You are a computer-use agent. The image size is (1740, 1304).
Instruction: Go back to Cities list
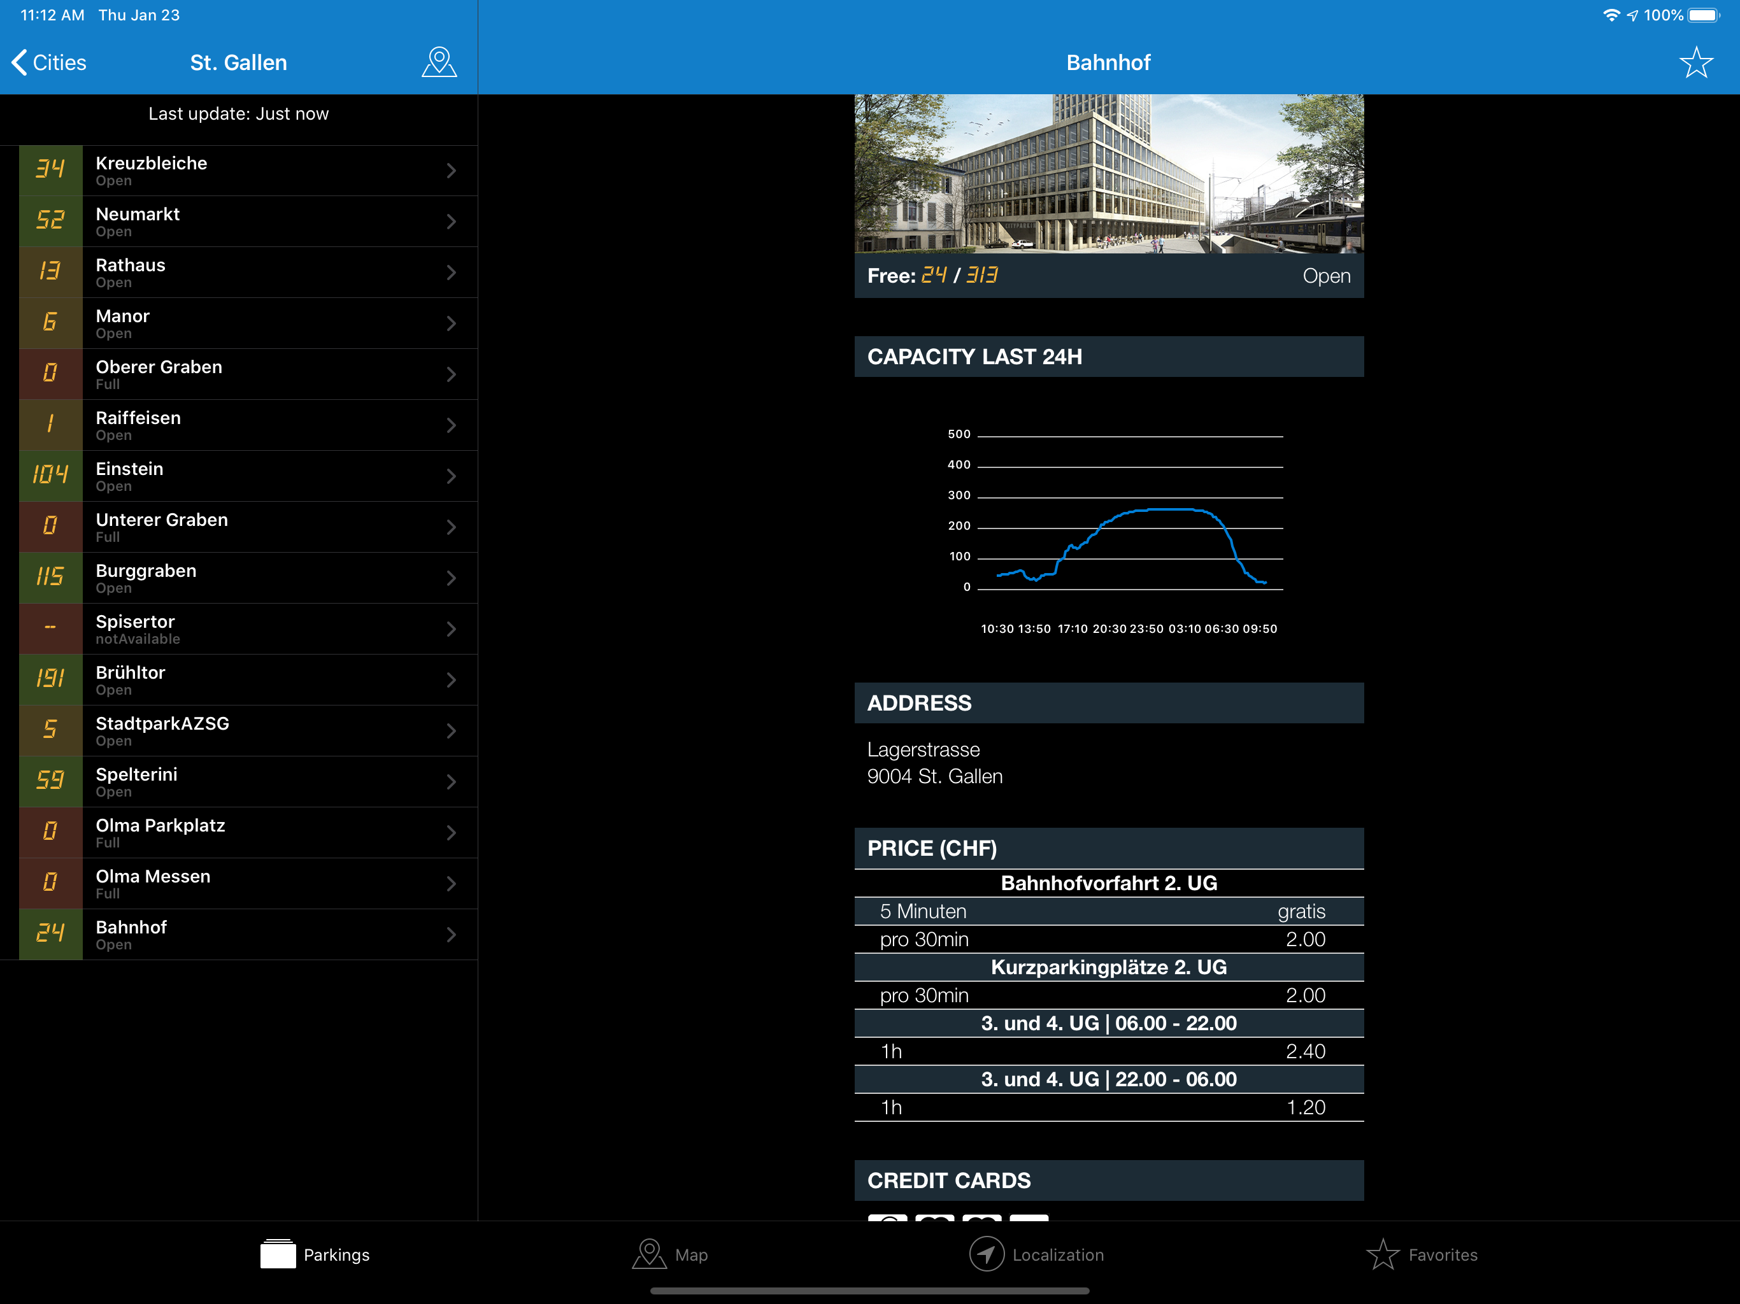(49, 62)
